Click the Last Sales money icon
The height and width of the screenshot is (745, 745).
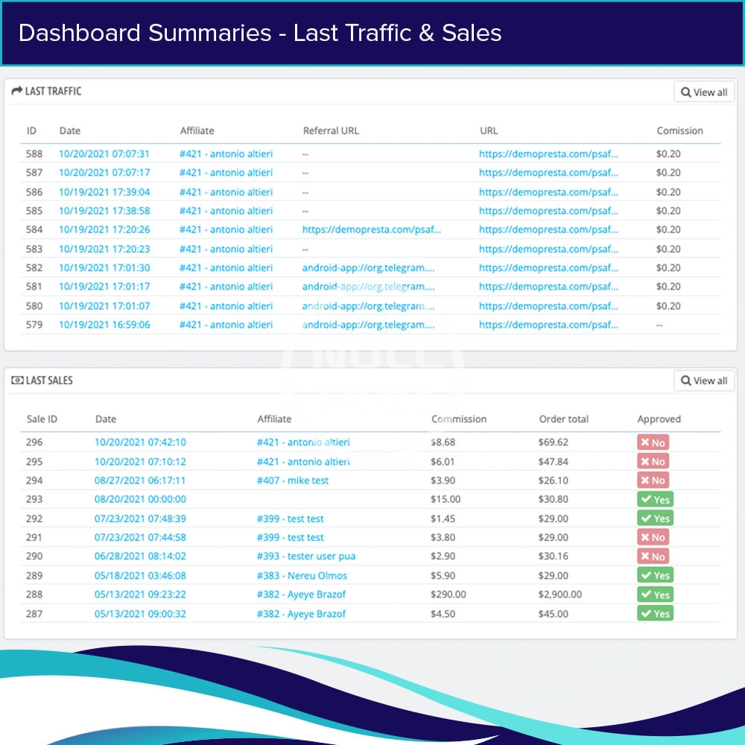(17, 380)
